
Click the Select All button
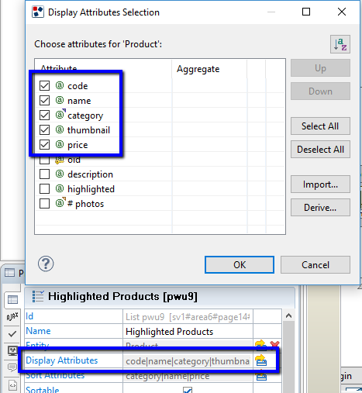(x=320, y=126)
